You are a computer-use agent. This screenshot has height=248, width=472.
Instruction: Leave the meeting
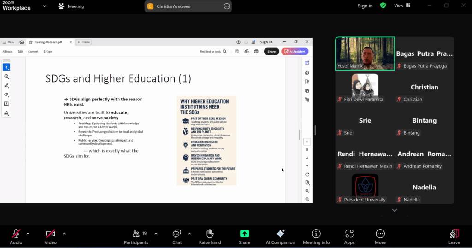(x=454, y=236)
